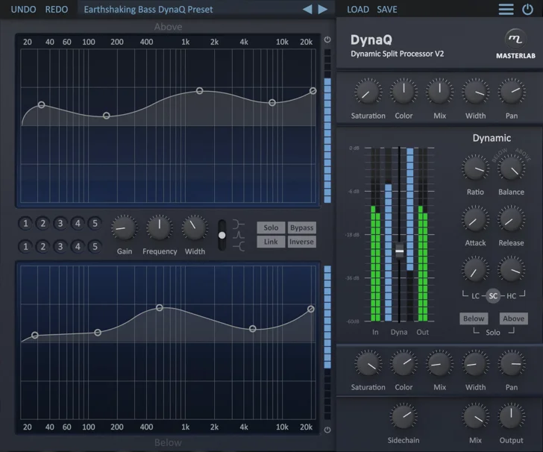Click the Dyna threshold fader handle
The image size is (543, 452).
click(399, 251)
